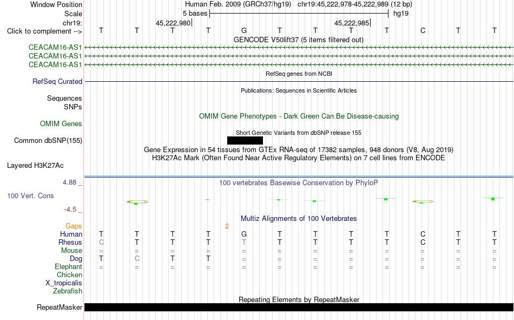The width and height of the screenshot is (514, 320).
Task: Click the Zebrafish species label
Action: pos(68,291)
